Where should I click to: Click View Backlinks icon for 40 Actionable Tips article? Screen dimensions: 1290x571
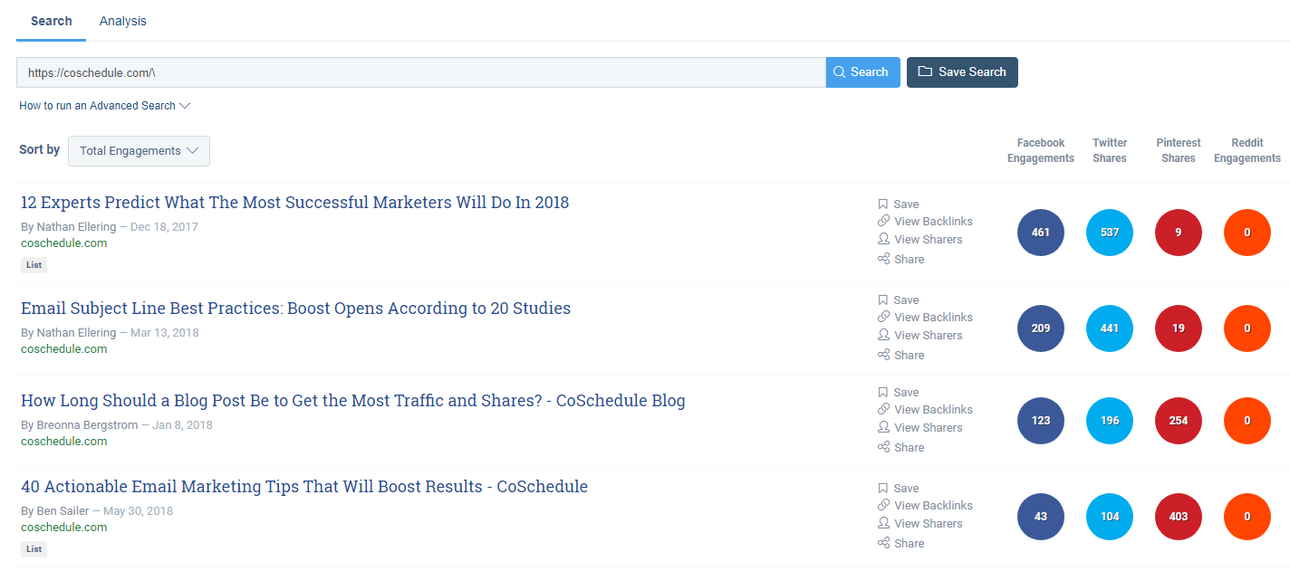pos(883,505)
